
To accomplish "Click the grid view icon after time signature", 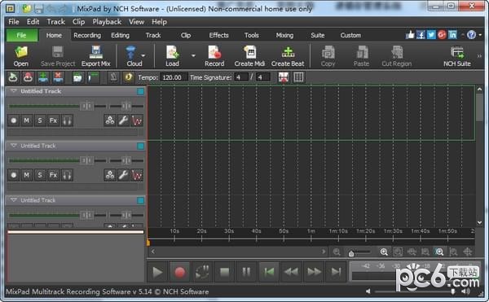I will click(298, 77).
